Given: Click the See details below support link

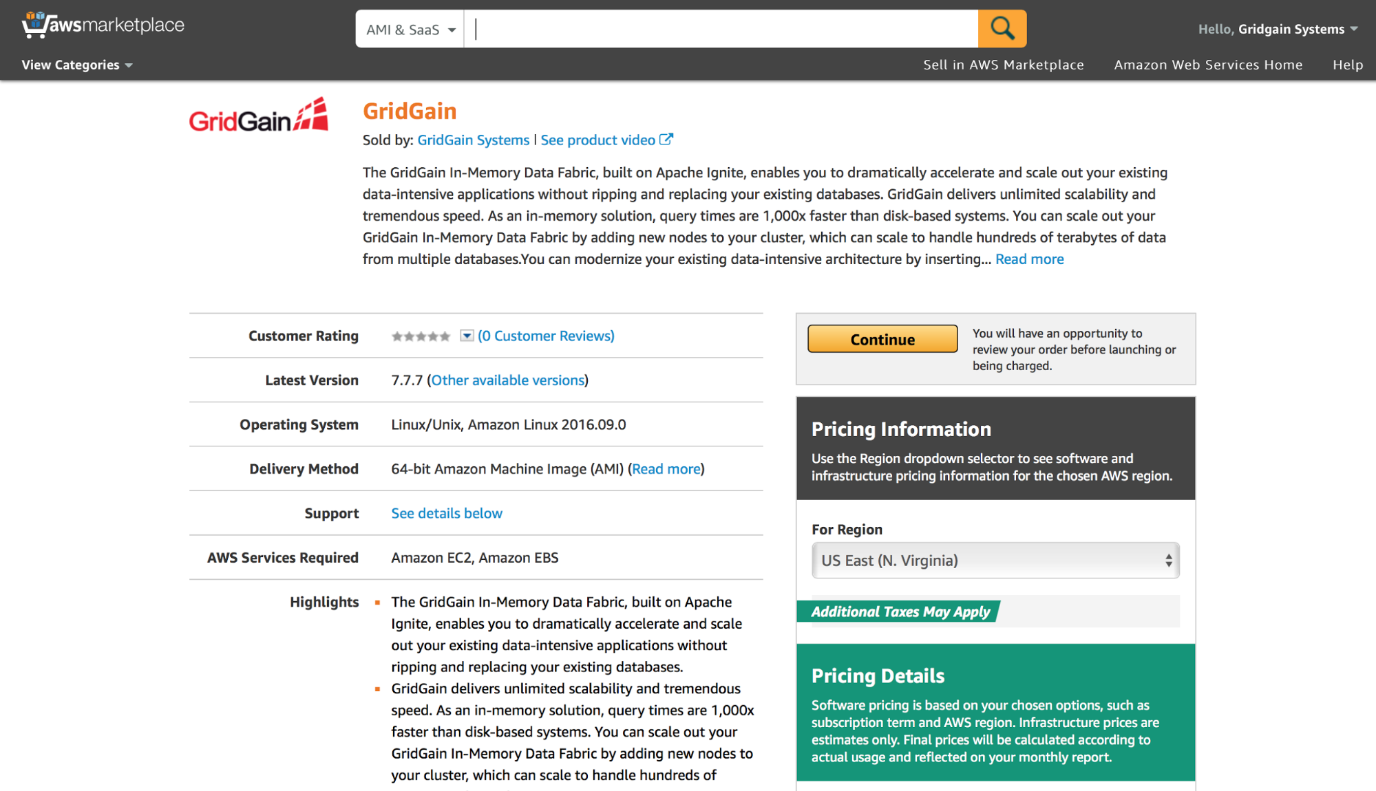Looking at the screenshot, I should (446, 513).
